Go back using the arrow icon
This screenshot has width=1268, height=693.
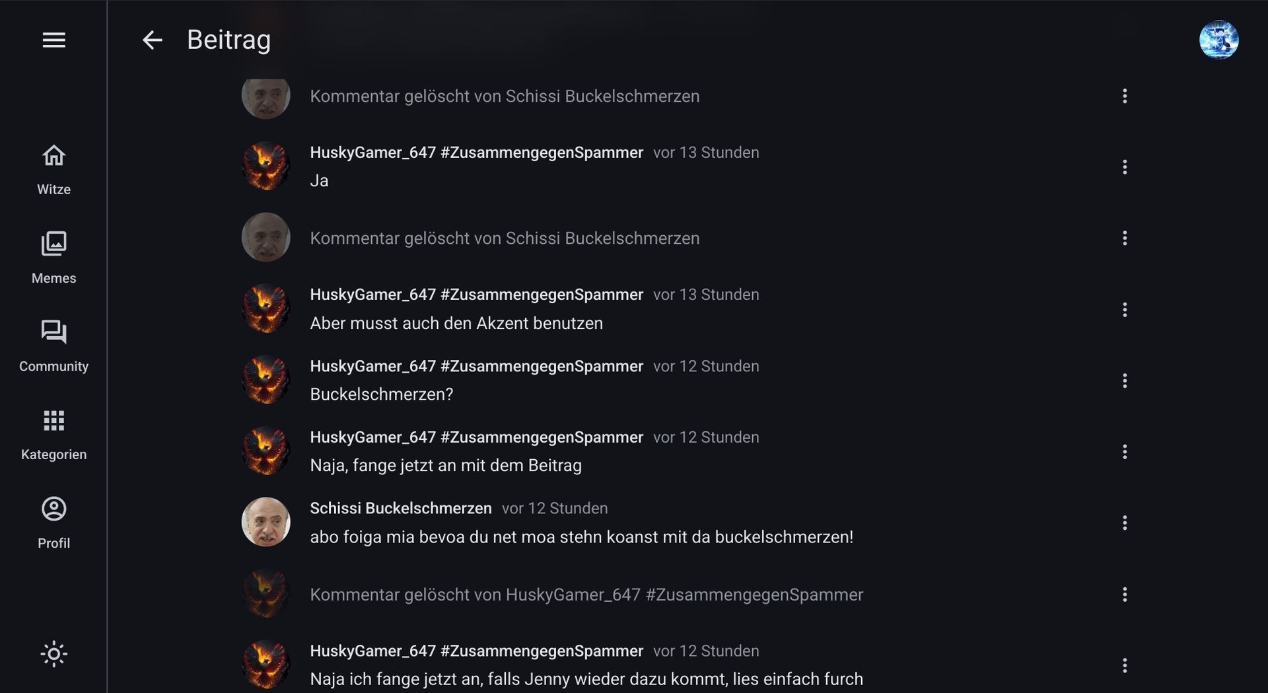coord(153,40)
